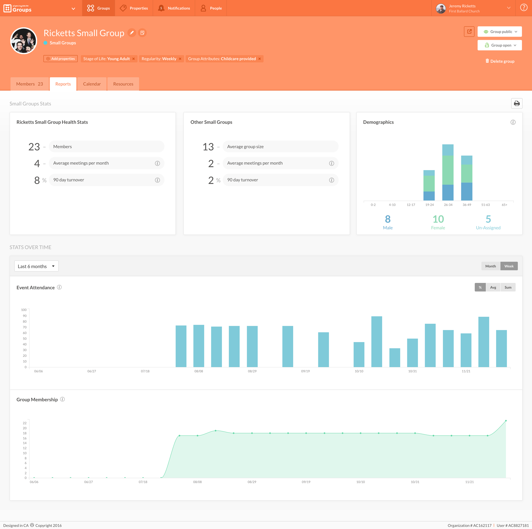Open the Members 23 tab
Image resolution: width=532 pixels, height=529 pixels.
(29, 84)
